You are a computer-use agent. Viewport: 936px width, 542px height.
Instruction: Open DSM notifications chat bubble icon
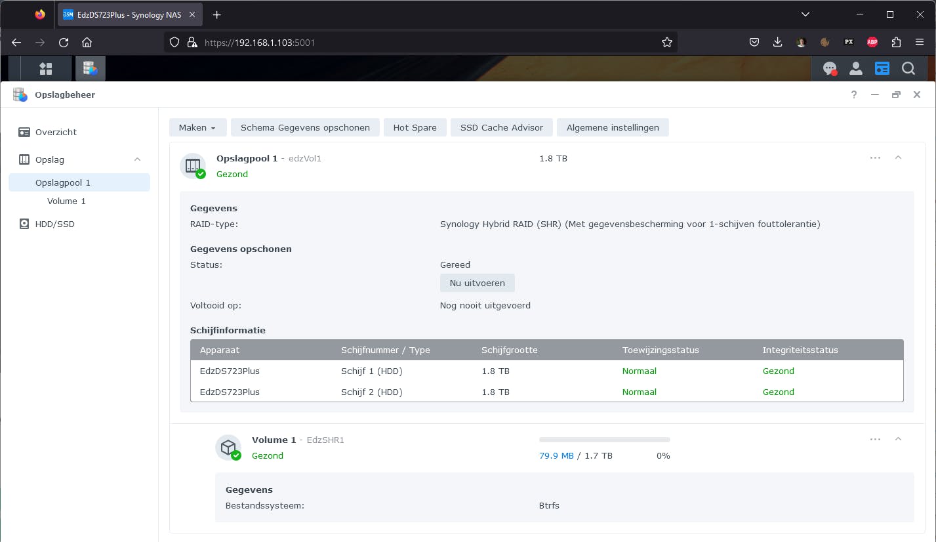pos(830,68)
